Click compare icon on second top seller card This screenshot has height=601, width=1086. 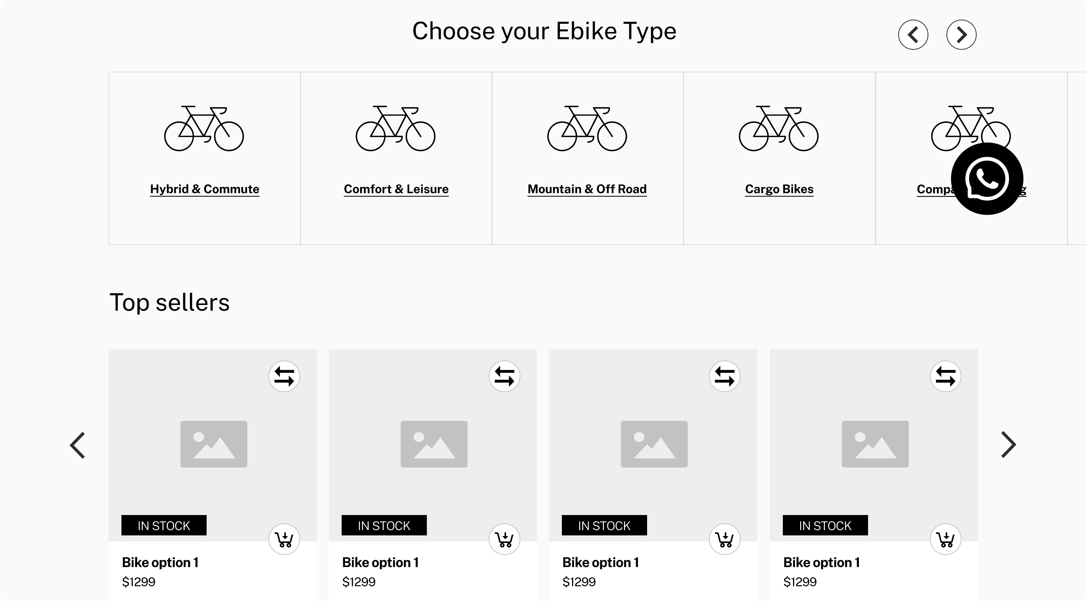coord(504,376)
